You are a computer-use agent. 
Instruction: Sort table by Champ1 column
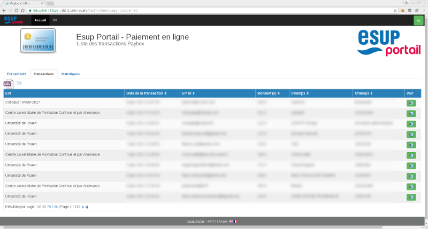[x=300, y=93]
